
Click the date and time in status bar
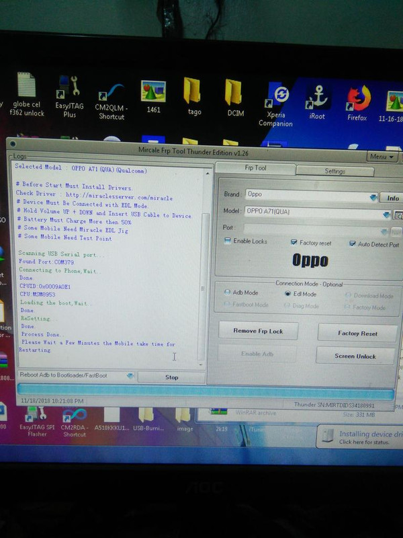point(52,401)
